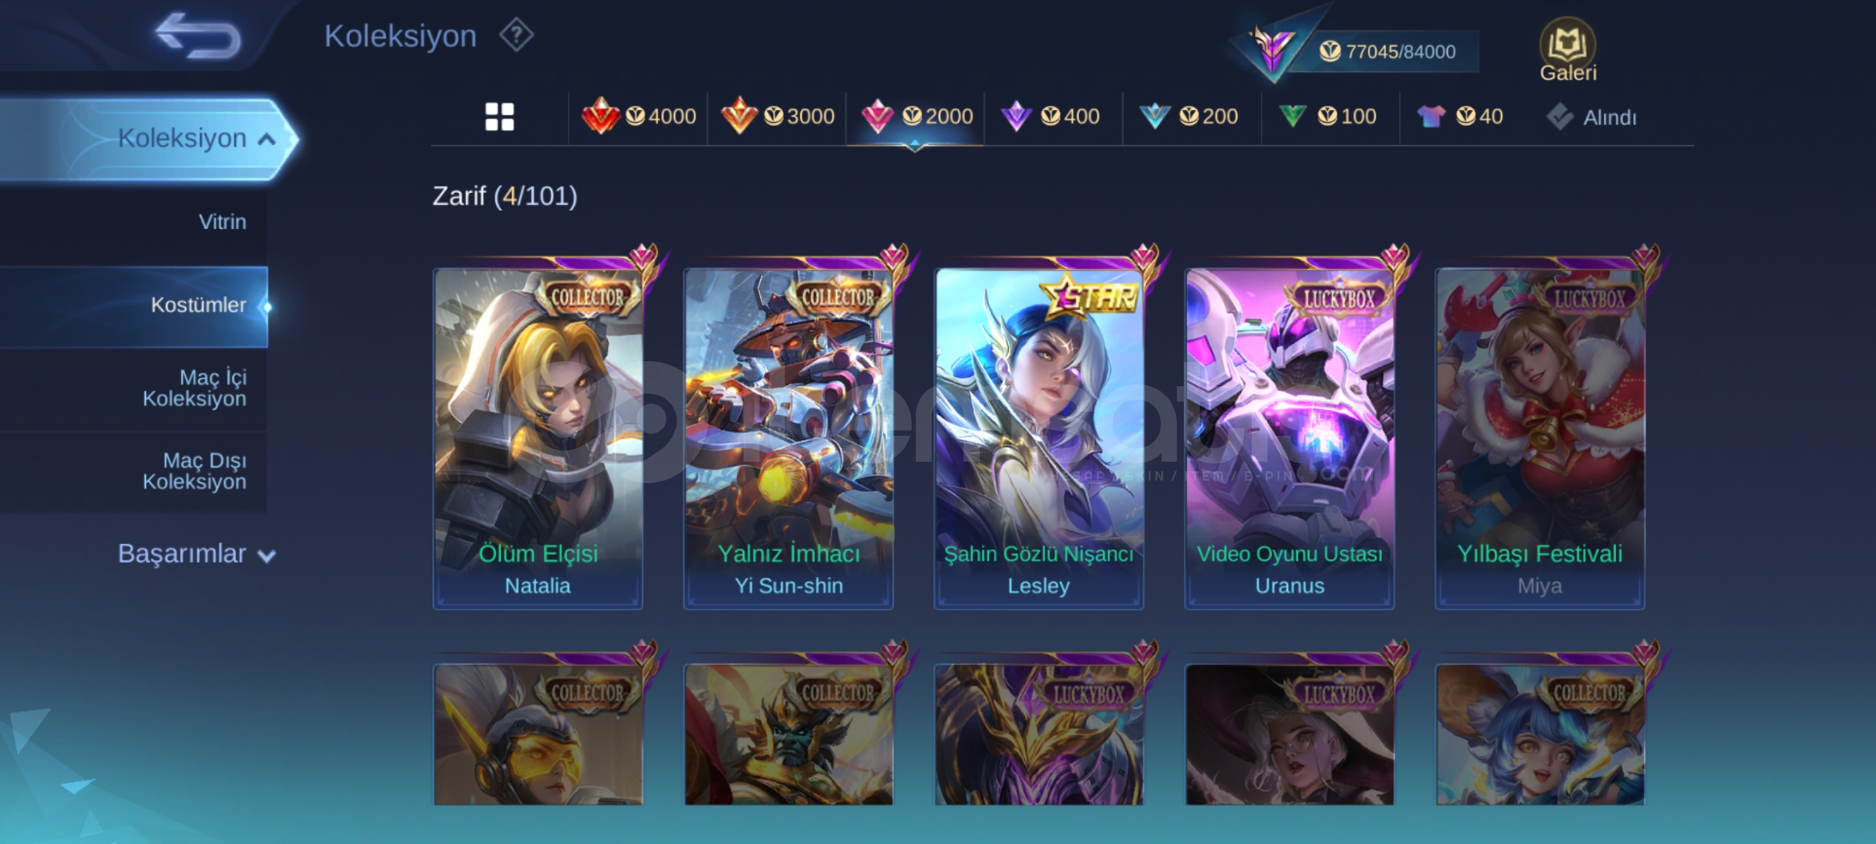
Task: Filter by red 4000 gem tier
Action: click(x=638, y=116)
